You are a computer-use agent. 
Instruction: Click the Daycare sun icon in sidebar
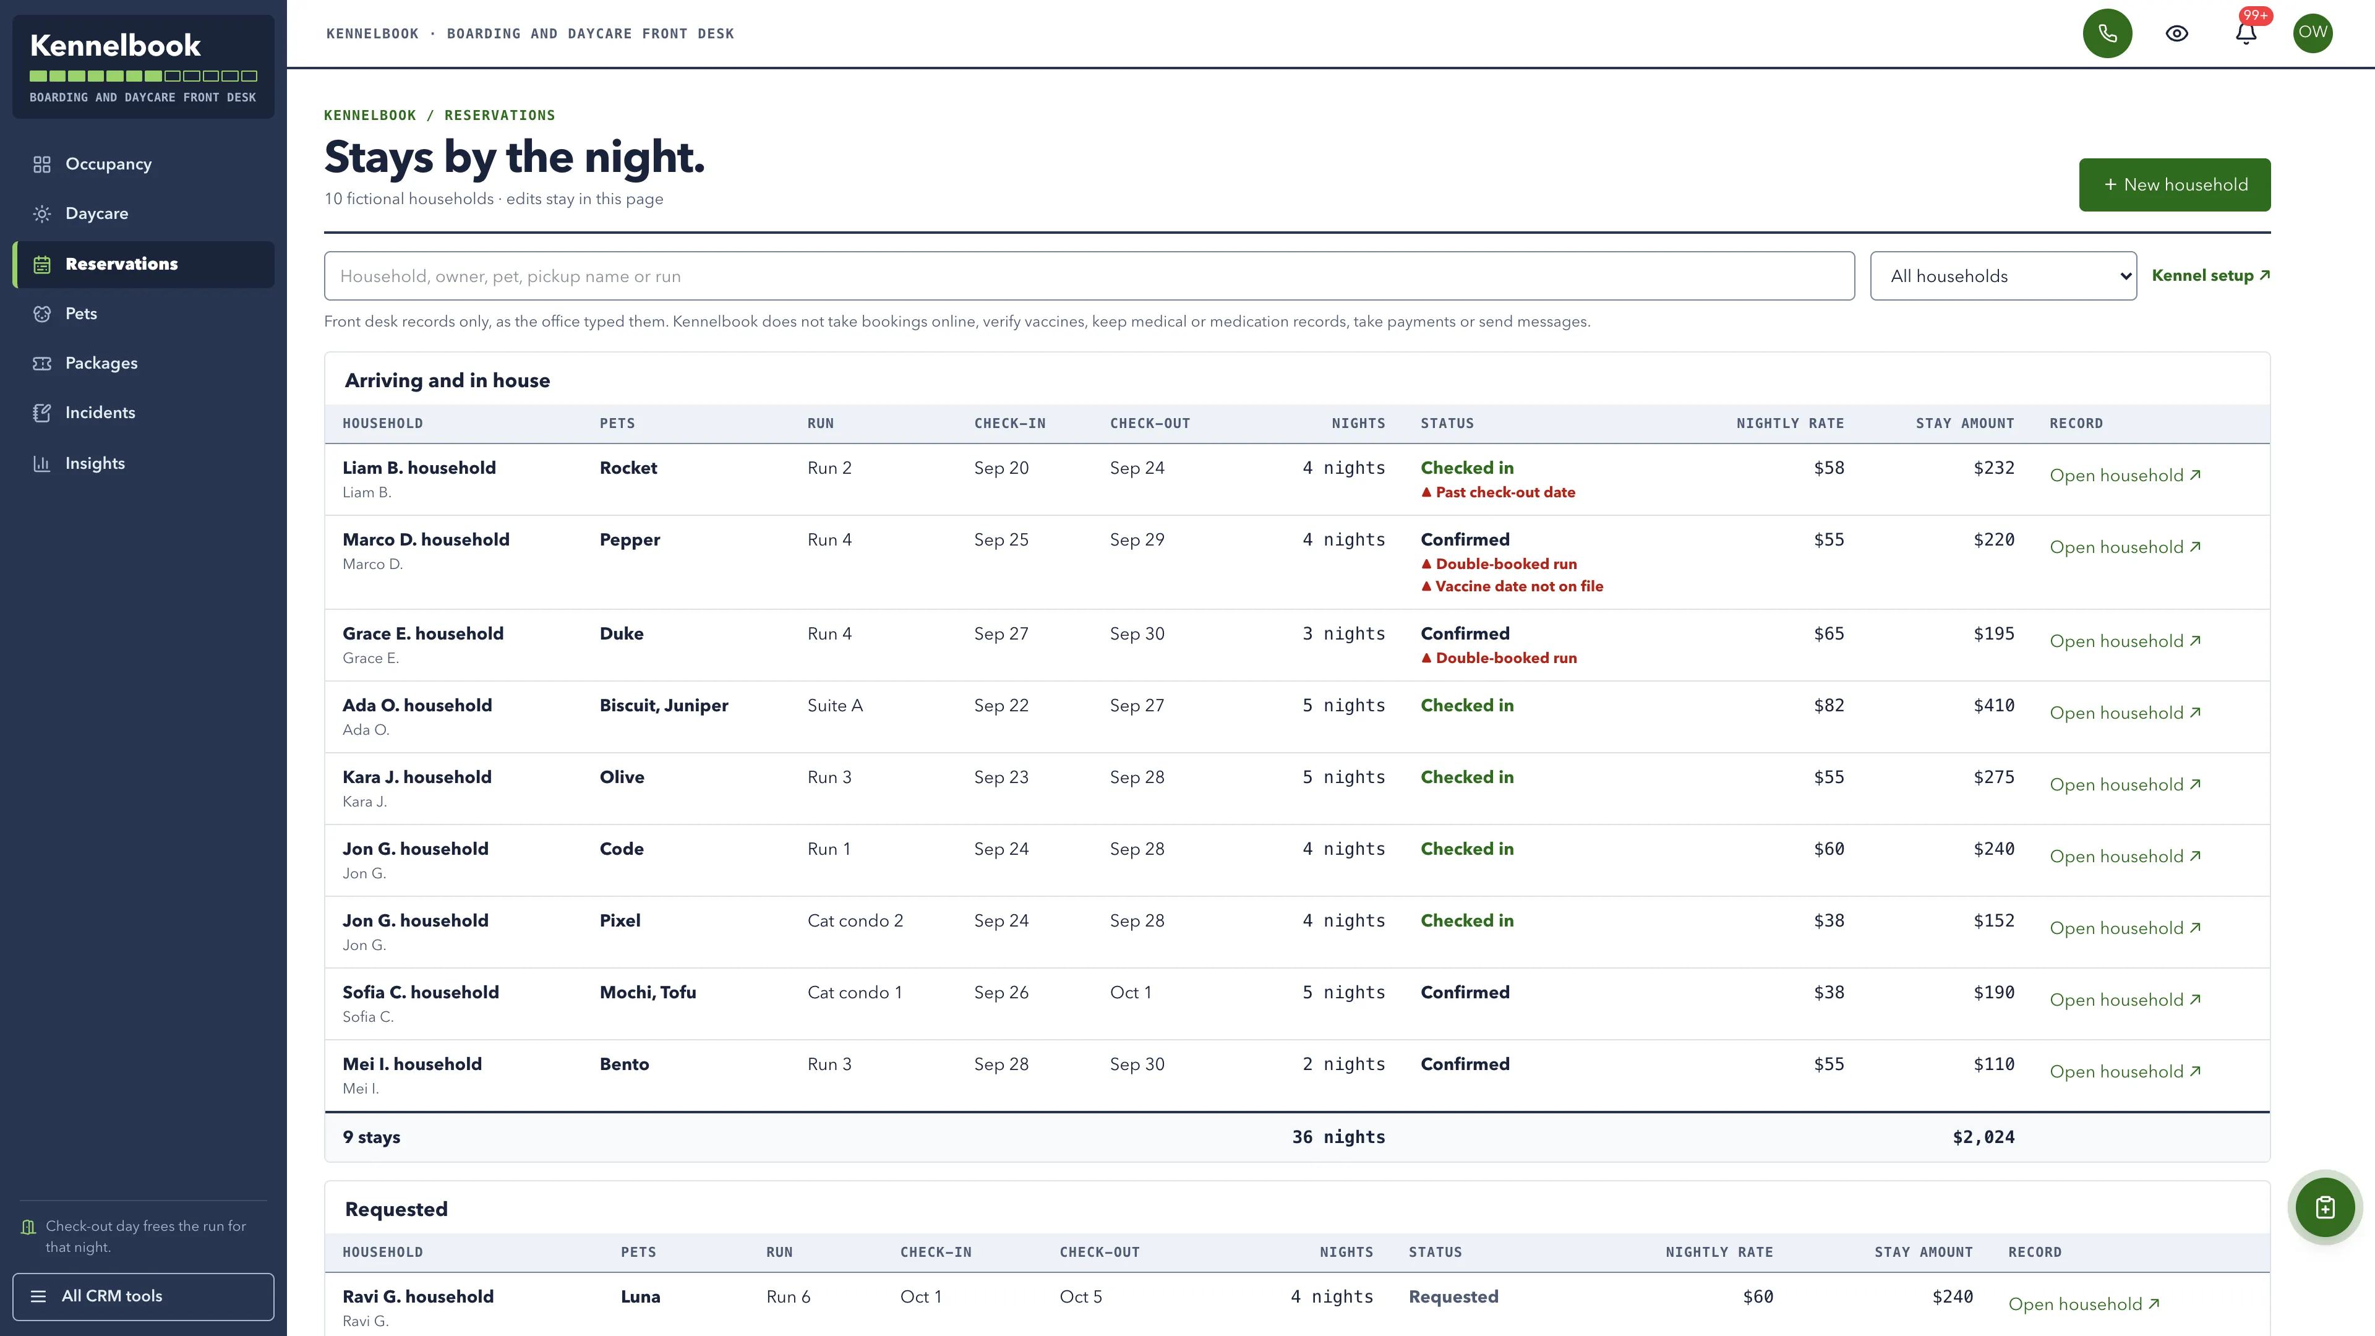point(41,214)
